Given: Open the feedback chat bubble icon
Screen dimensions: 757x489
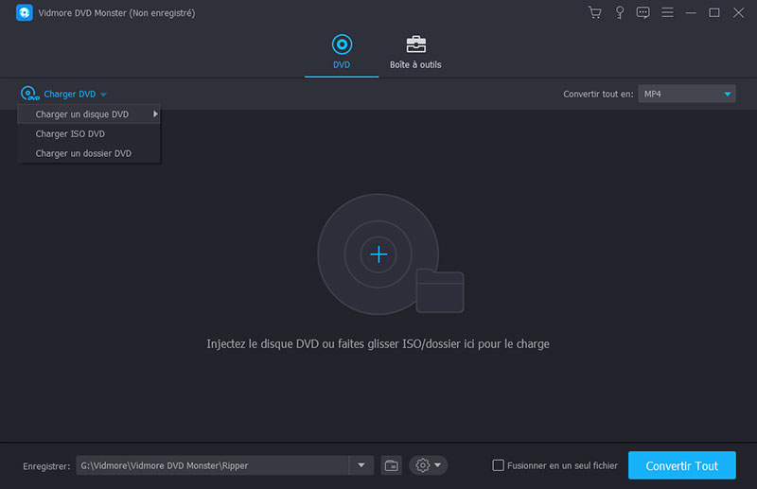Looking at the screenshot, I should 643,12.
